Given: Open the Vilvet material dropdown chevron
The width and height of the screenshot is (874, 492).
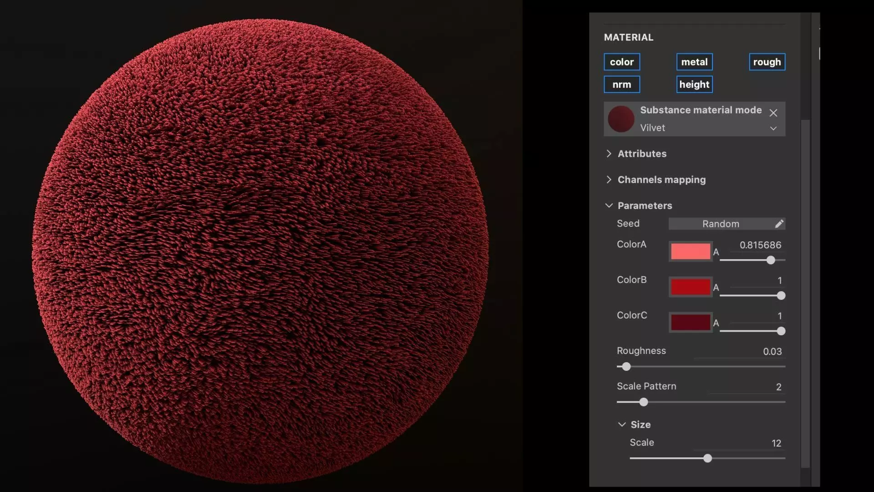Looking at the screenshot, I should [773, 128].
